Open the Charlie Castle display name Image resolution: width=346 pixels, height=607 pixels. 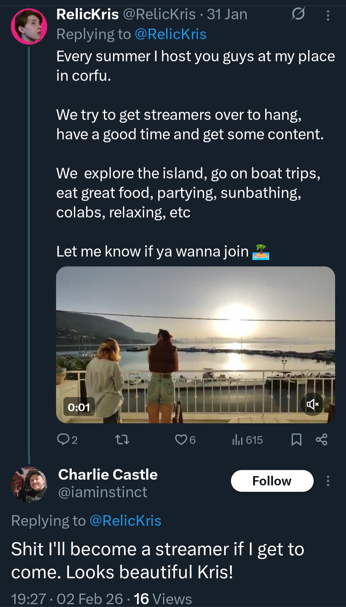coord(108,474)
